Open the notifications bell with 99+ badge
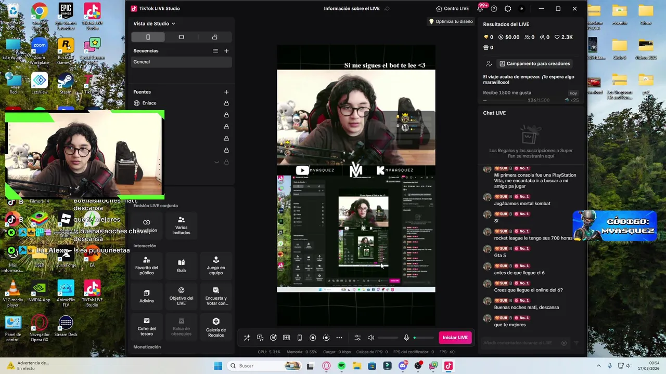Image resolution: width=666 pixels, height=374 pixels. click(480, 8)
